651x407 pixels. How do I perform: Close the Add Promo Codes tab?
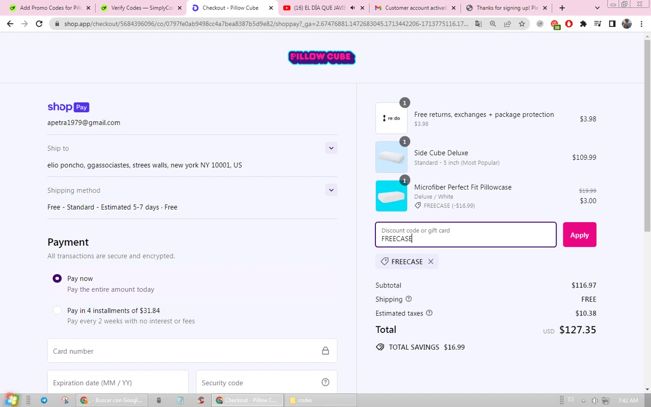[x=88, y=8]
